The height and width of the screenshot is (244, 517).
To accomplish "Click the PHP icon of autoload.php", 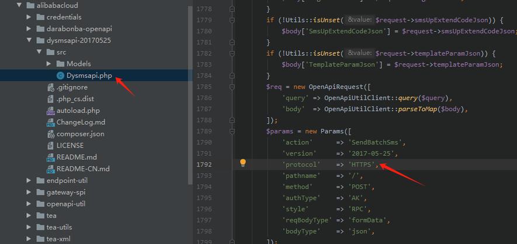I will (51, 111).
